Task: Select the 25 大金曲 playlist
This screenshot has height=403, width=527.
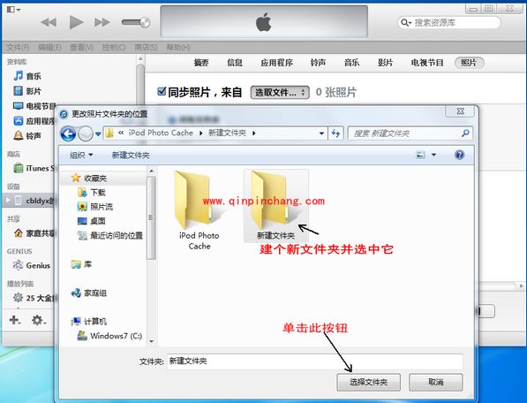Action: pyautogui.click(x=34, y=298)
